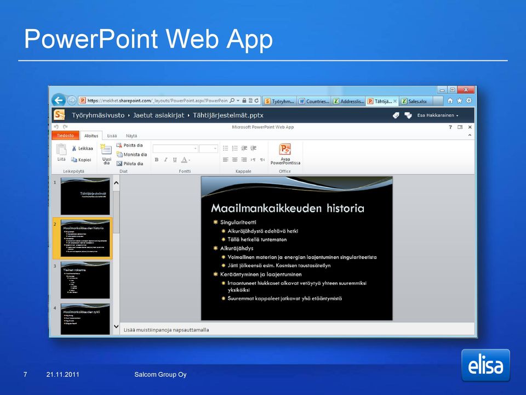Click the SharePoint site logo icon
The width and height of the screenshot is (526, 395).
coord(59,115)
